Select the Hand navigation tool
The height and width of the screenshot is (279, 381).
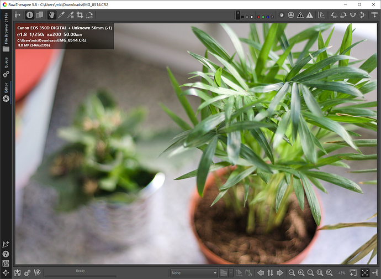[x=50, y=15]
